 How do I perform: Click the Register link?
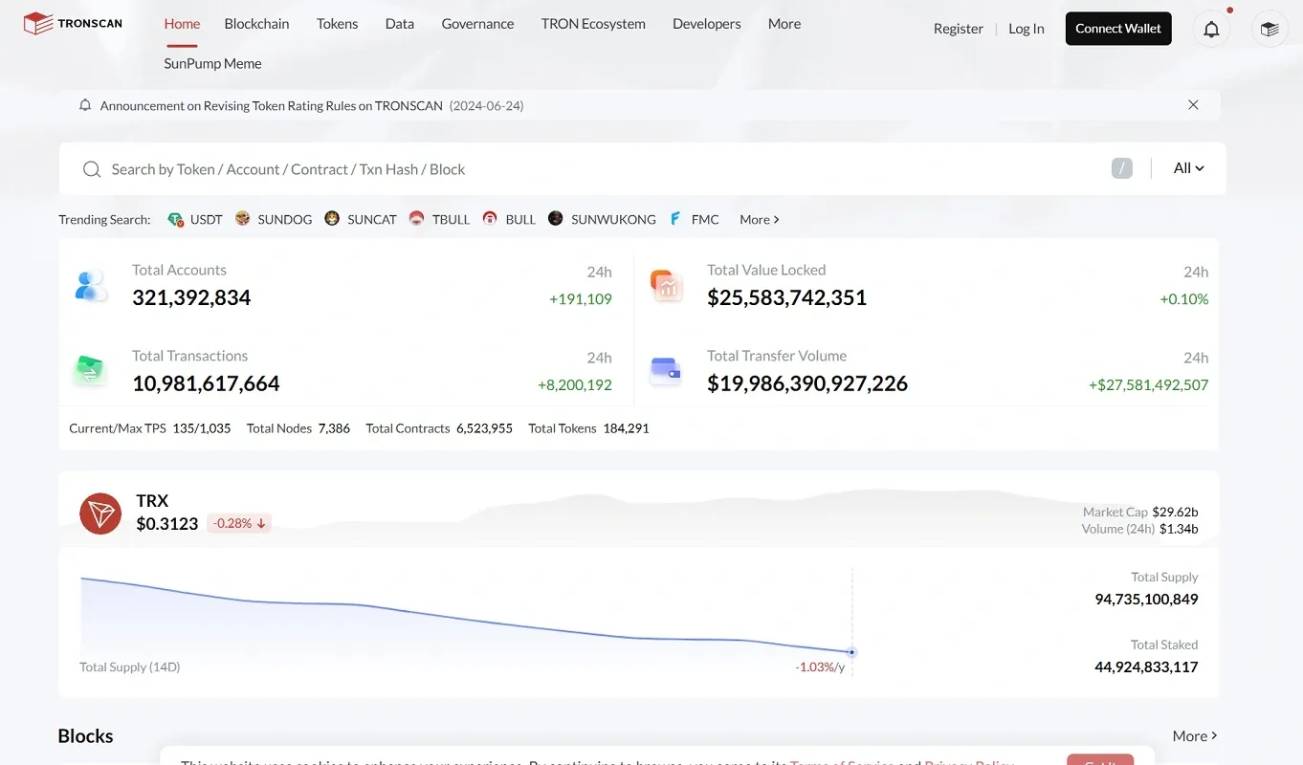(958, 29)
